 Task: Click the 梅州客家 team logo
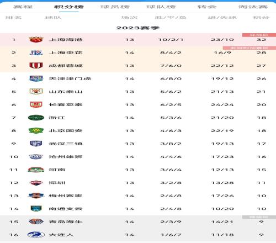click(x=36, y=196)
